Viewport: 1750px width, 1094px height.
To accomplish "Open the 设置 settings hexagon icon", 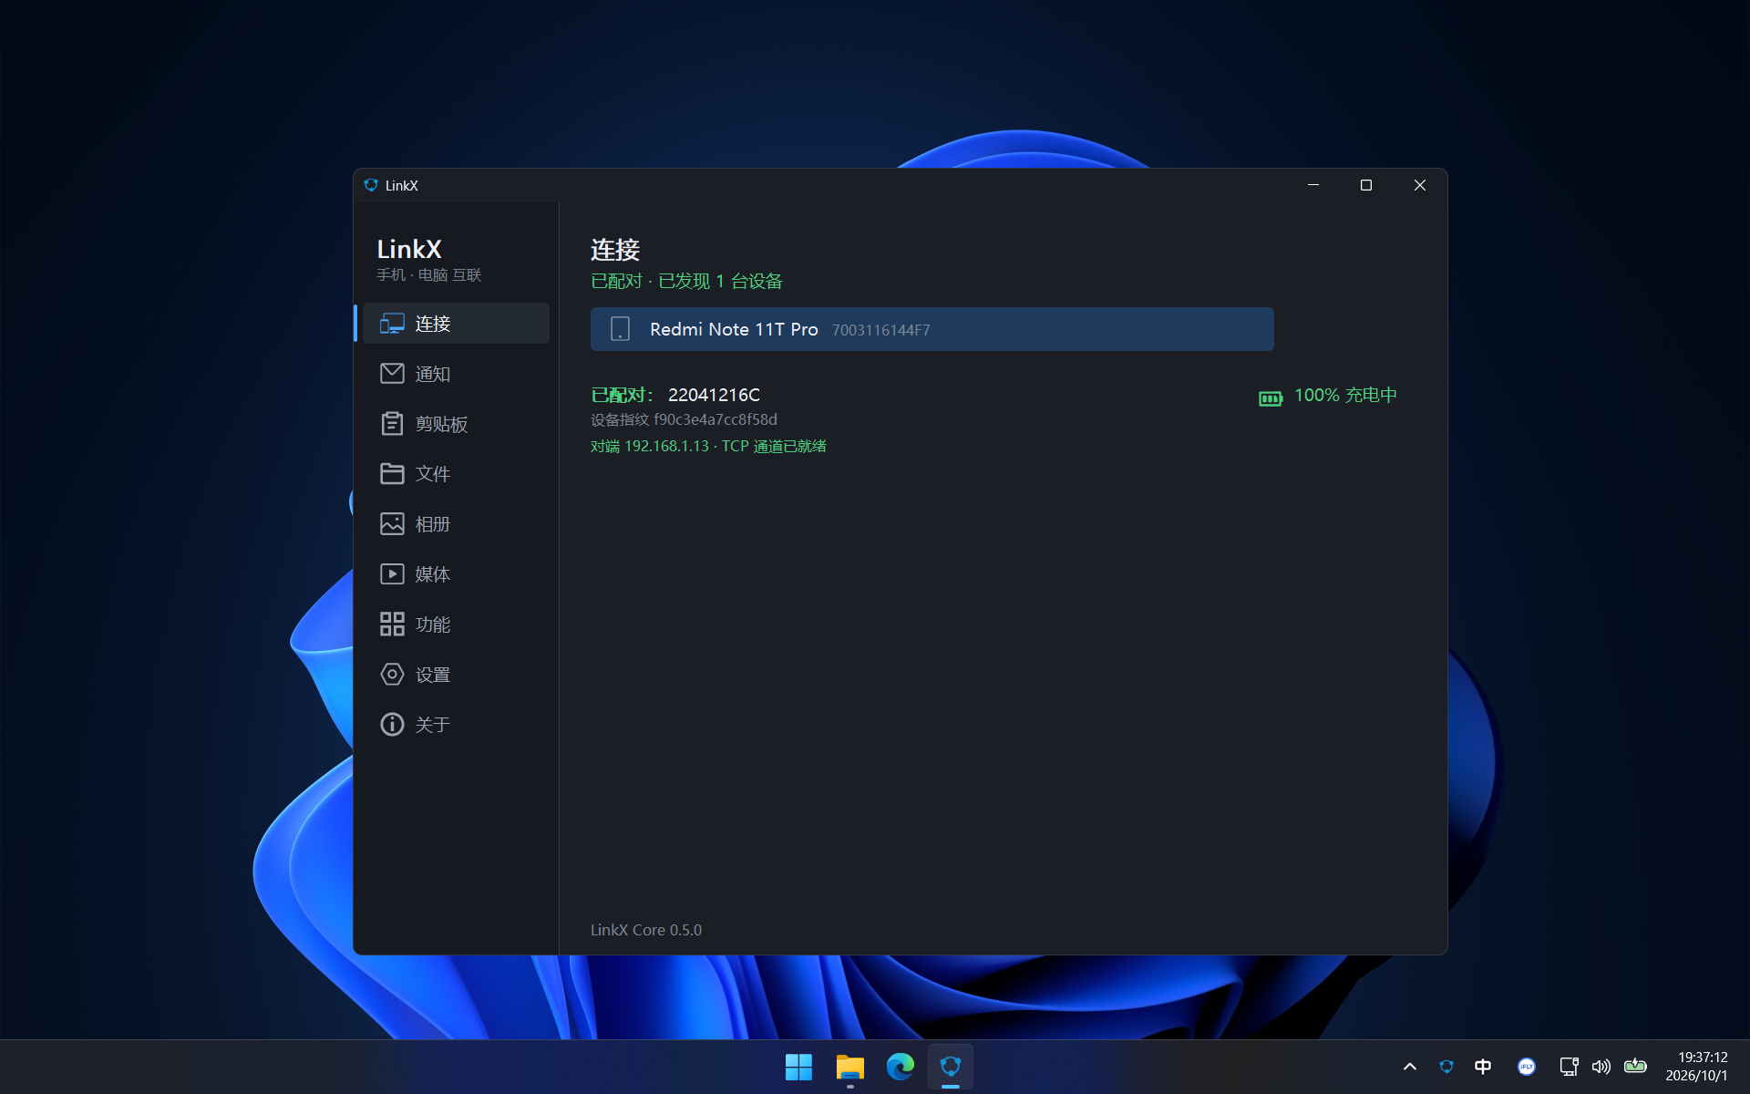I will 392,675.
